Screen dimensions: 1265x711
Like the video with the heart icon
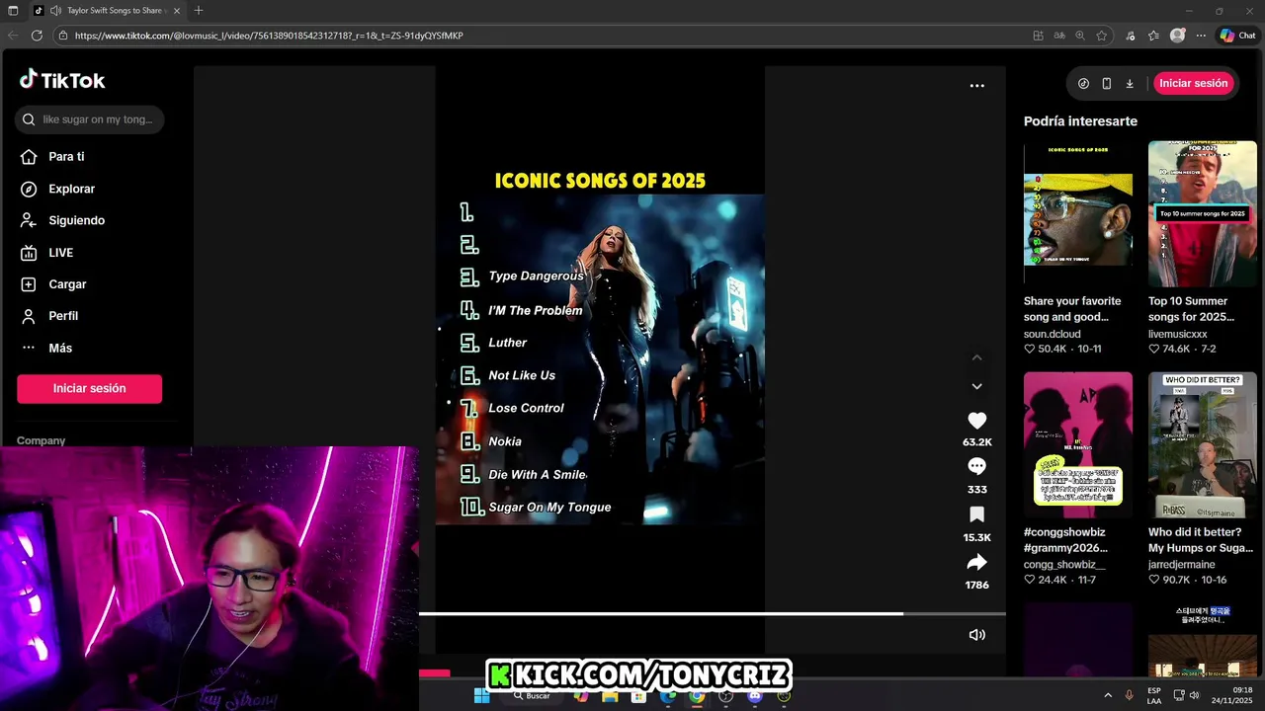click(976, 421)
